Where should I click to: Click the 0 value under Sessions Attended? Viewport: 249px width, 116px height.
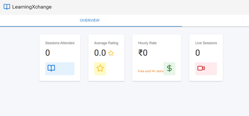tap(48, 53)
